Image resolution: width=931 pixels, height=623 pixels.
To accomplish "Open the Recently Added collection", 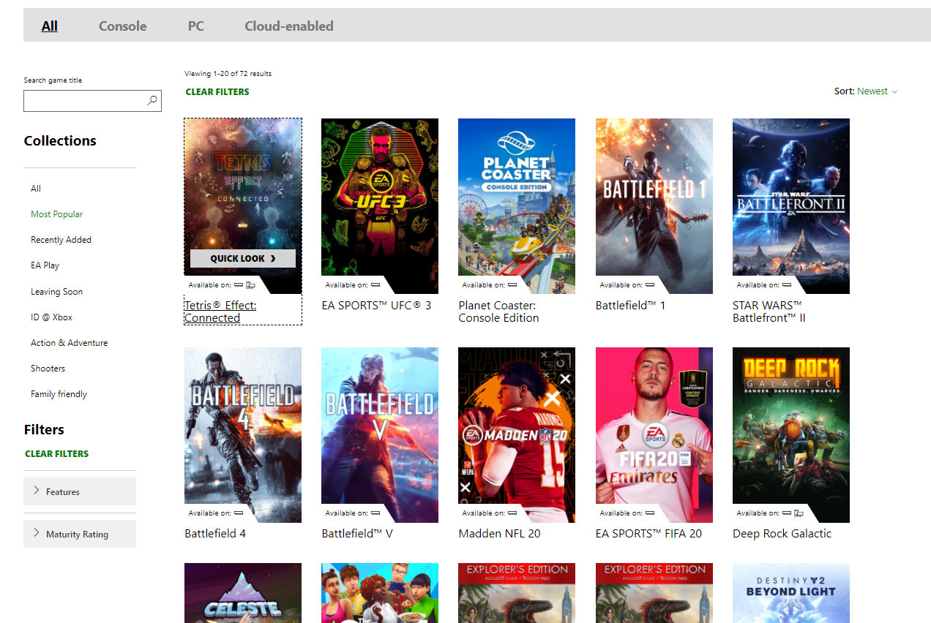I will tap(61, 240).
